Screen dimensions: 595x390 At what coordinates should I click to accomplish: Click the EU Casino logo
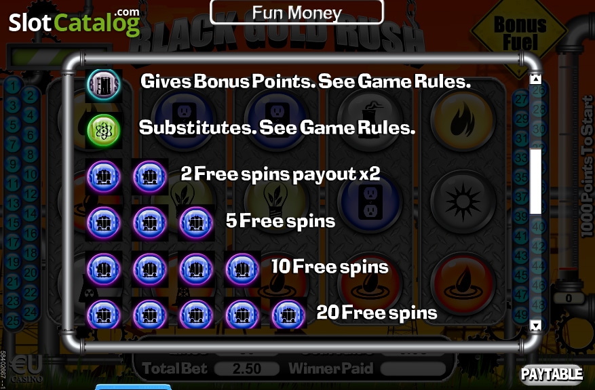26,370
